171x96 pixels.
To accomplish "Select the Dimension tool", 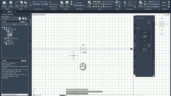I will coord(130,3).
